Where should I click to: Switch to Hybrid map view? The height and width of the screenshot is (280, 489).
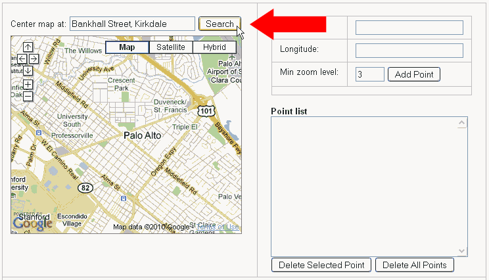[214, 47]
